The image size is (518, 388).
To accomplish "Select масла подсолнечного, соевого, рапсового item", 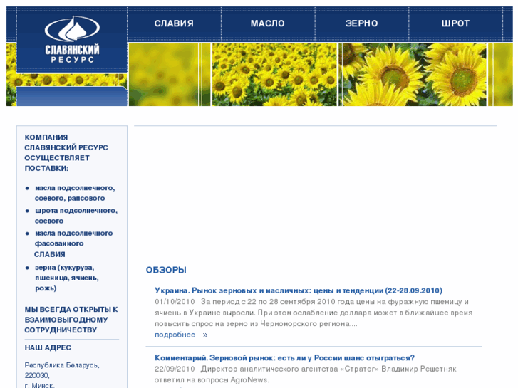I will point(75,193).
